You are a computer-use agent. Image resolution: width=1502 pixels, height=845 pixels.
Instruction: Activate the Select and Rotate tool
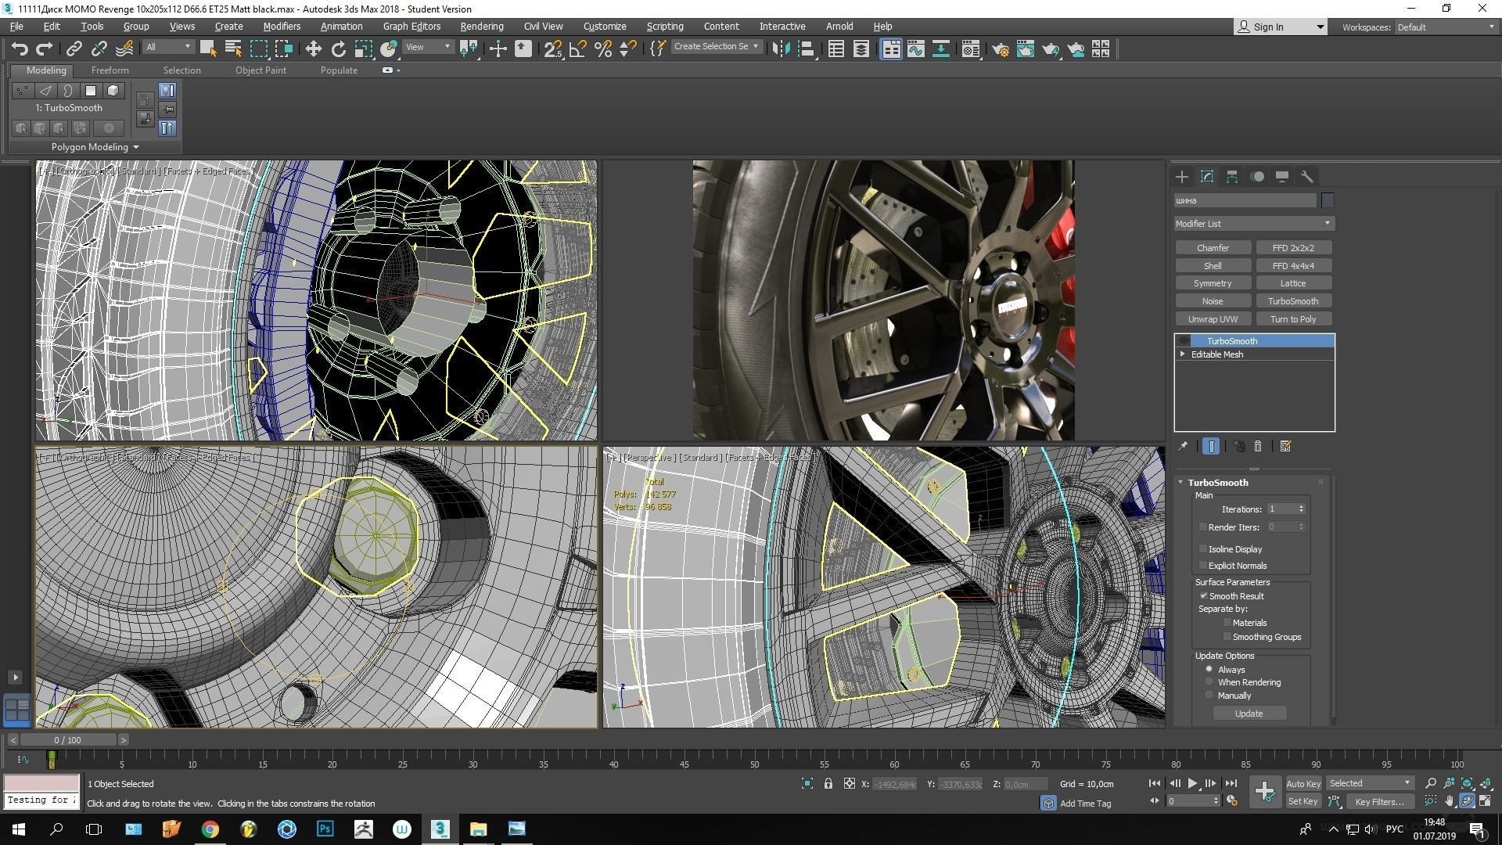[338, 49]
